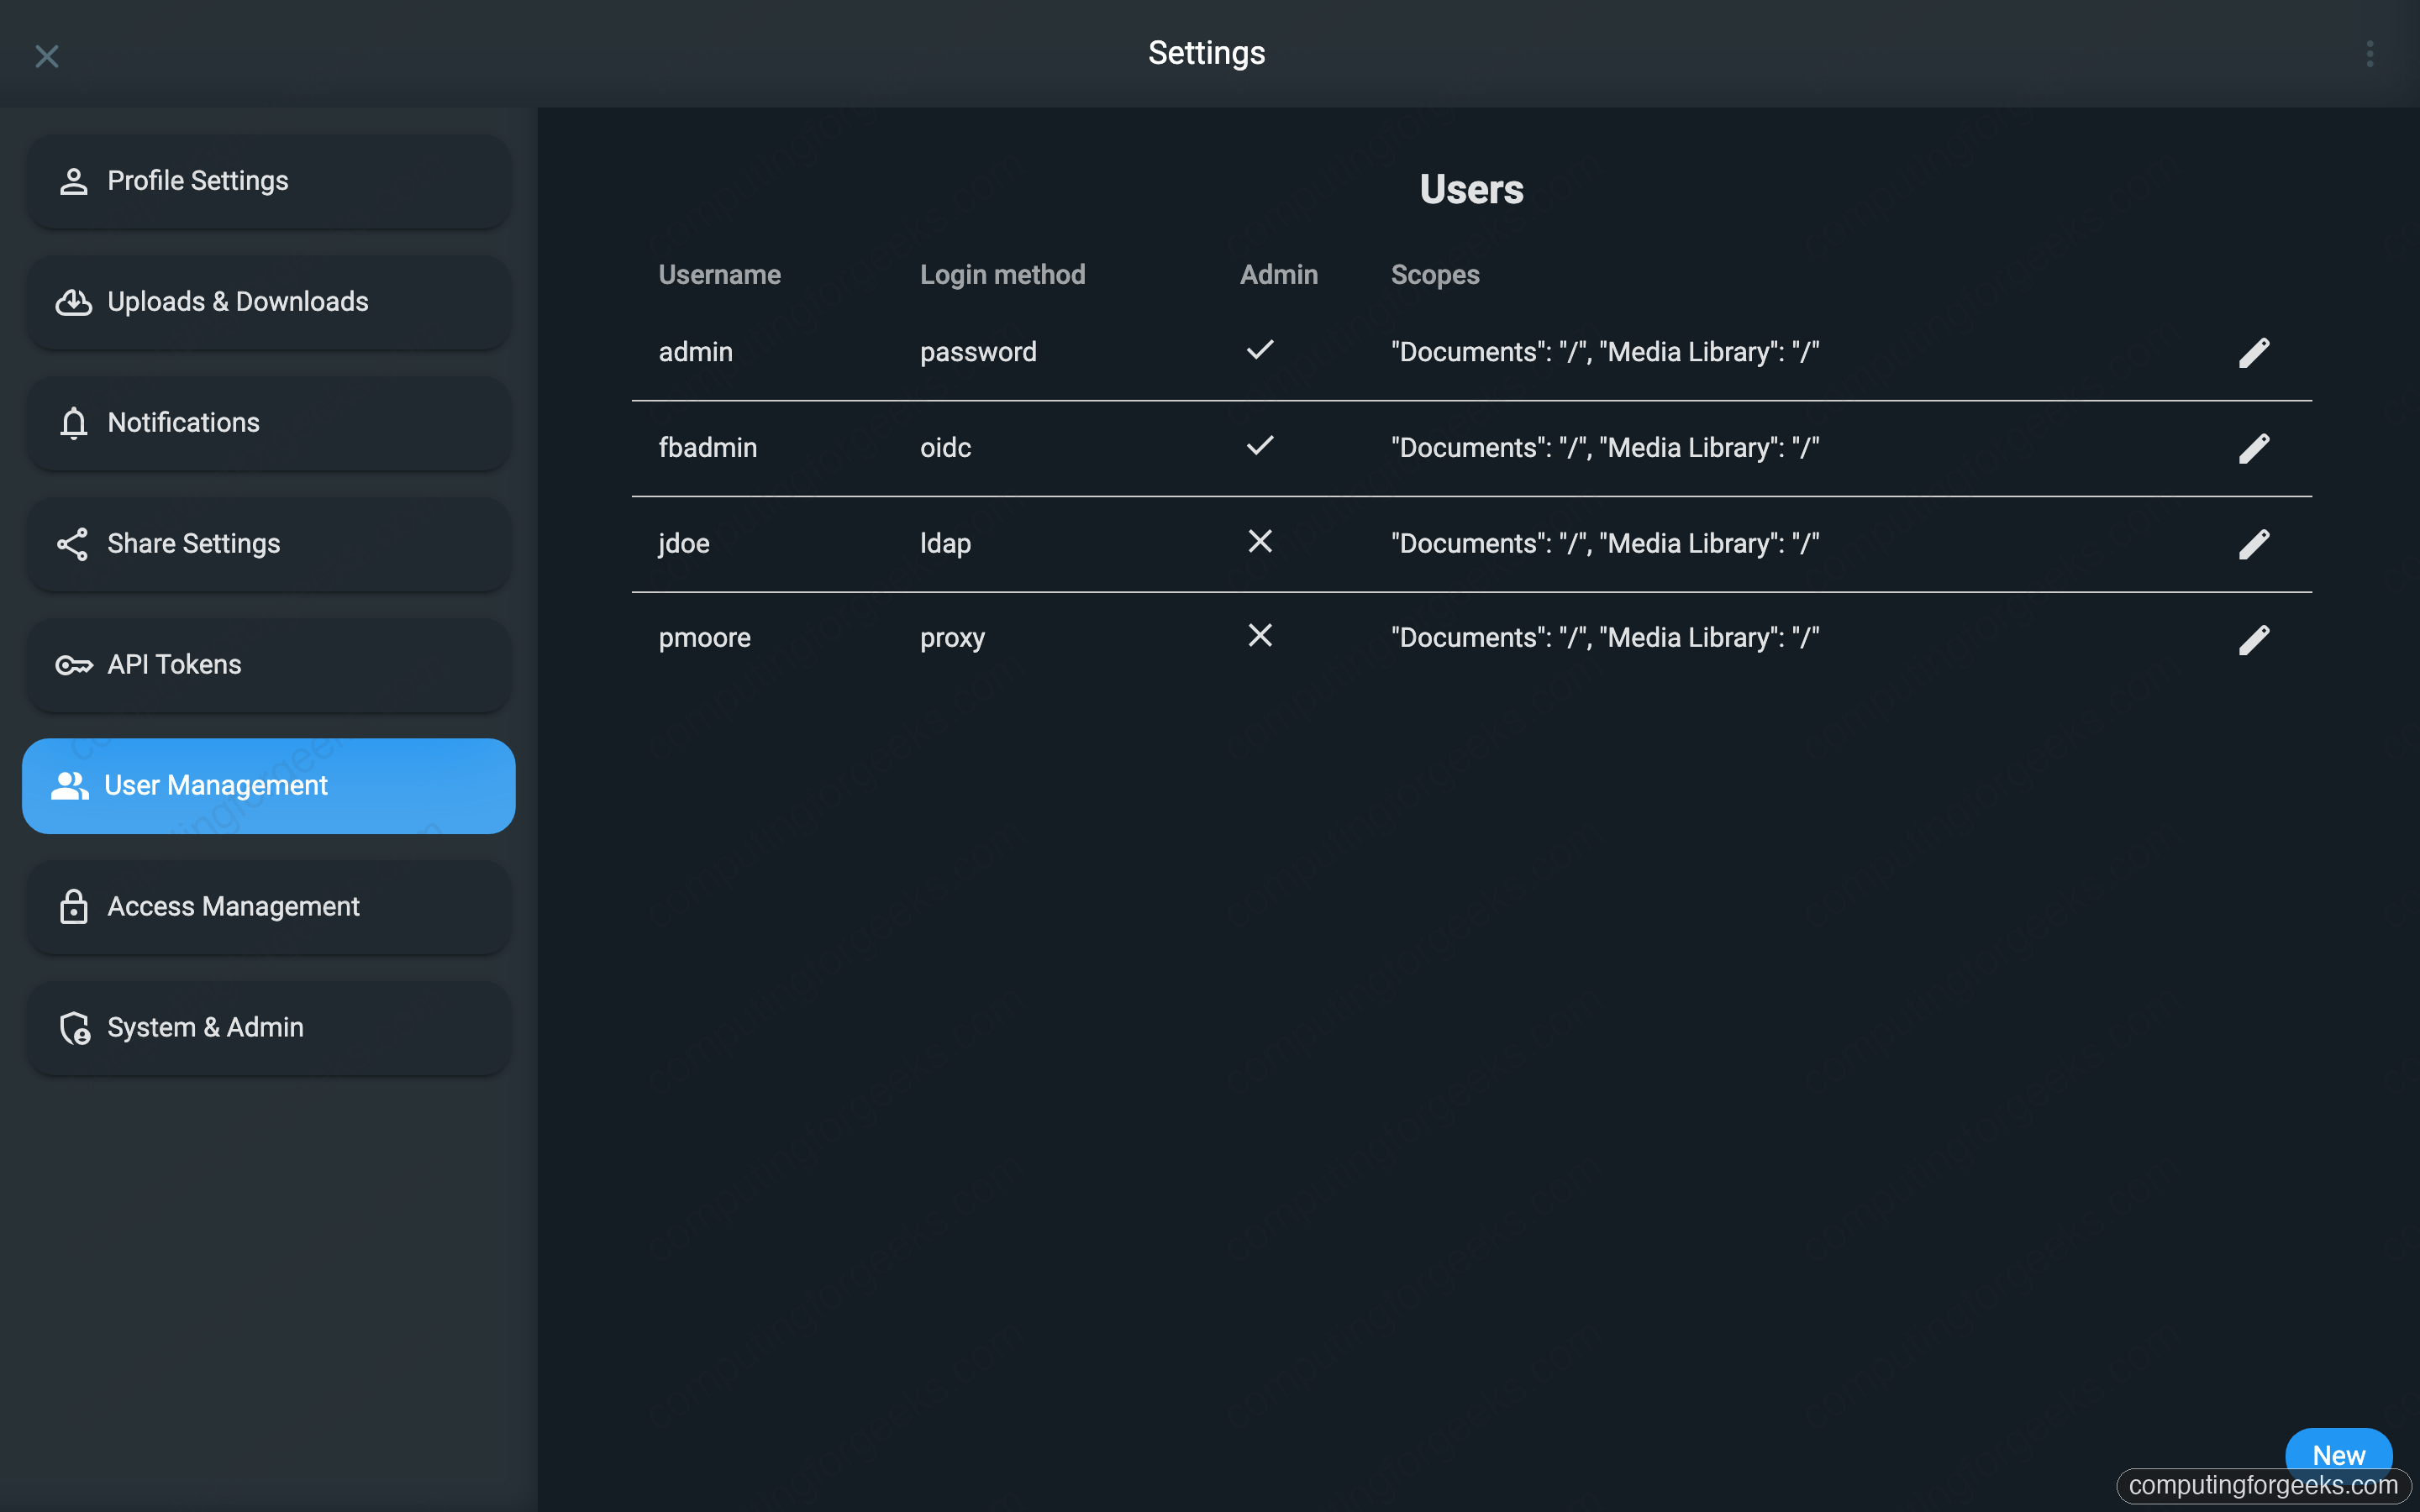The width and height of the screenshot is (2420, 1512).
Task: Click the Uploads & Downloads cloud icon
Action: 73,302
